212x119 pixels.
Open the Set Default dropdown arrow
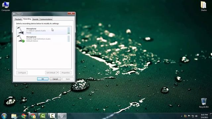(58, 73)
